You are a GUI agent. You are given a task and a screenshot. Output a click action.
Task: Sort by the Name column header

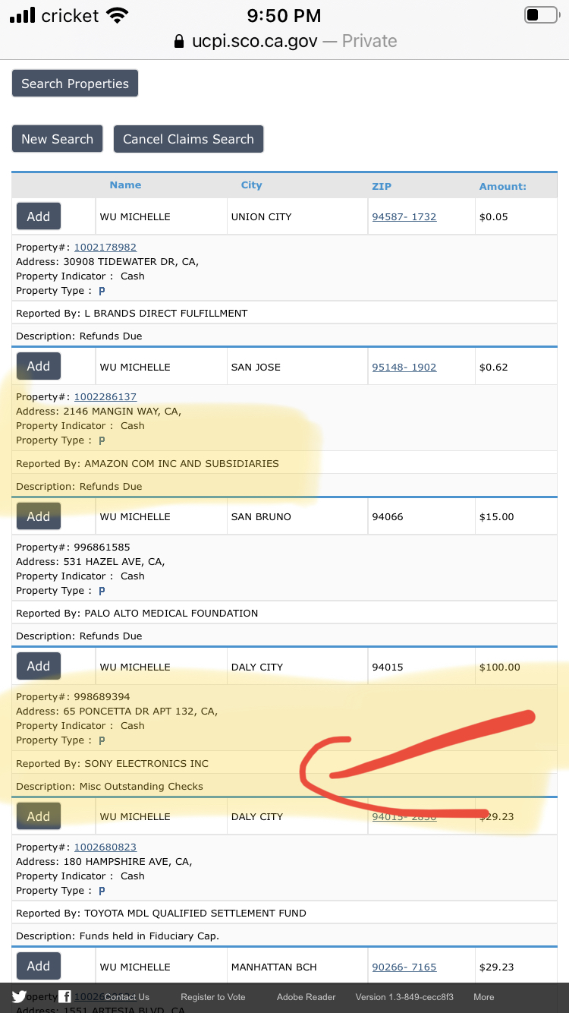[x=125, y=185]
